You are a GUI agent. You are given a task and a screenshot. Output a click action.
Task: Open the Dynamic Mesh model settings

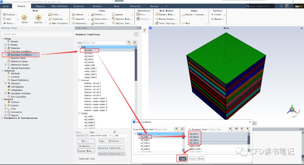coord(166,15)
